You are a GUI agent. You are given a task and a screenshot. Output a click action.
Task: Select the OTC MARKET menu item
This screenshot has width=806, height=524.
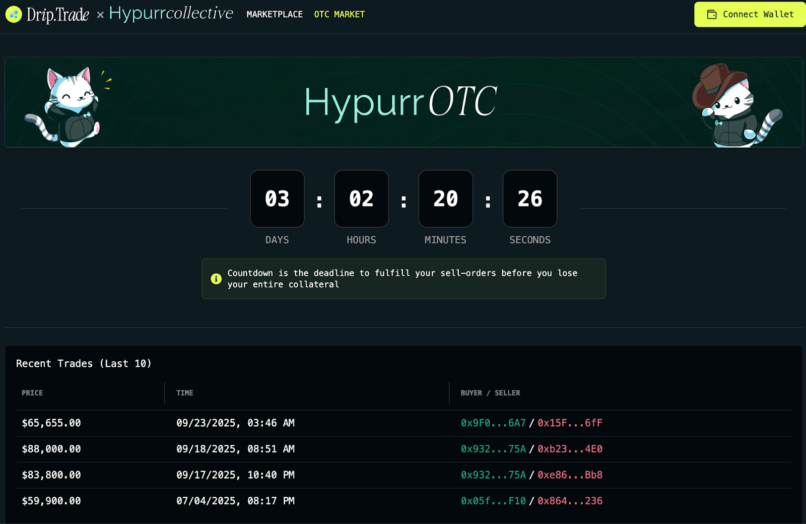point(340,15)
